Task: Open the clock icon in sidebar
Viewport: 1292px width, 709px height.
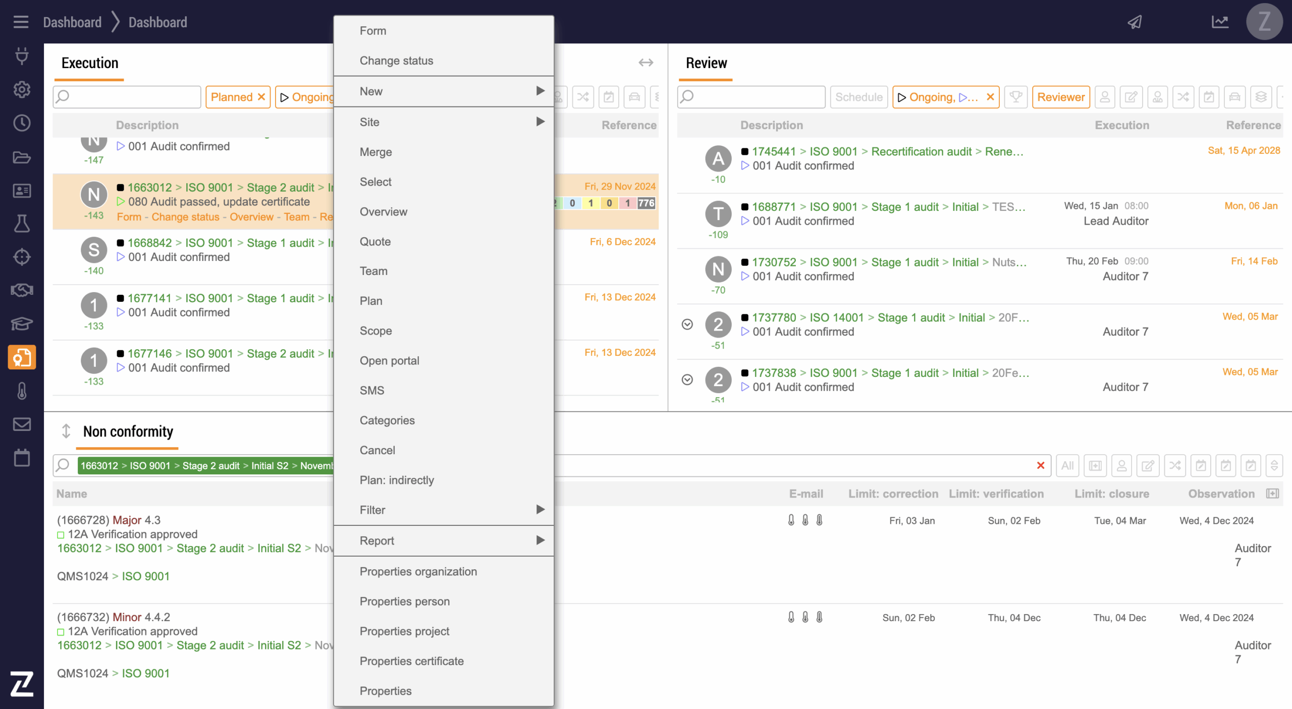Action: [22, 123]
